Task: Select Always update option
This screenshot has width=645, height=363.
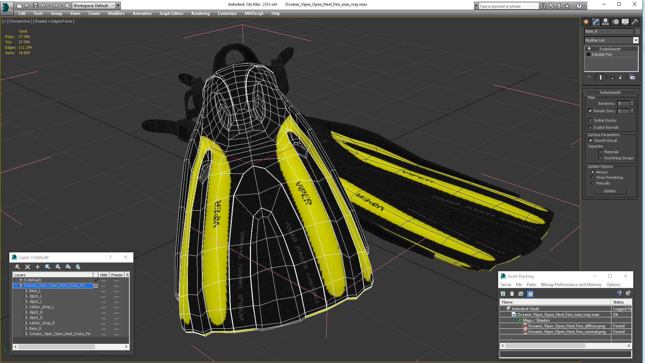Action: coord(593,172)
